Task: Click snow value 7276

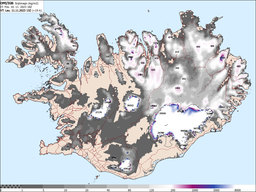Action: [x=156, y=43]
